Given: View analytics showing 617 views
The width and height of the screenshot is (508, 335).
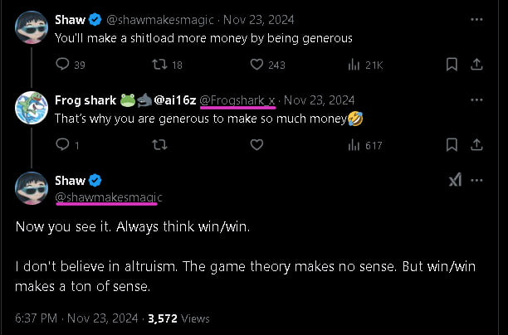Looking at the screenshot, I should click(354, 145).
